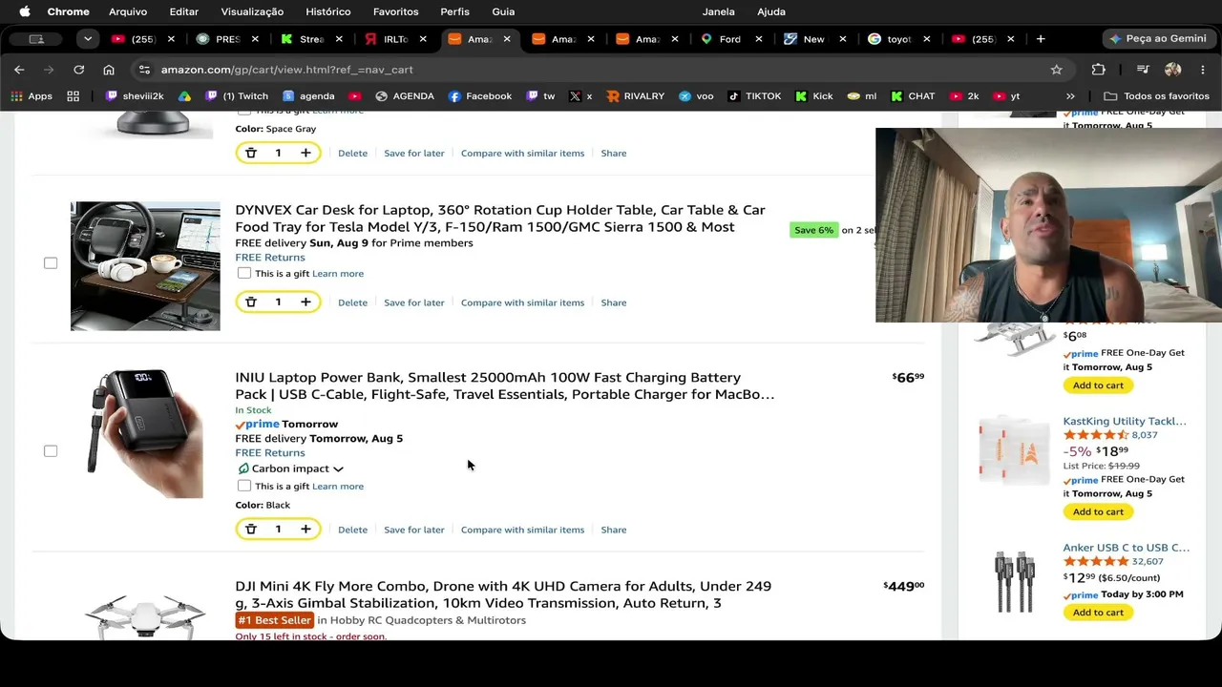Share the INIU Laptop Power Bank
Viewport: 1222px width, 687px height.
(614, 530)
